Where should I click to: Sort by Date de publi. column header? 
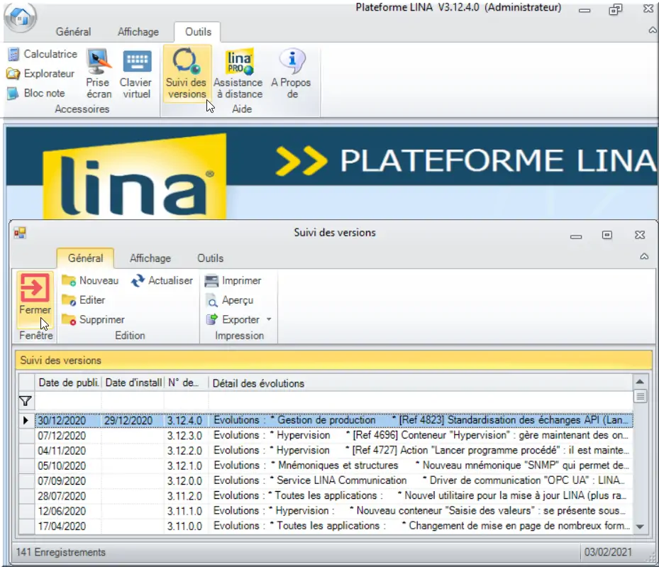tap(68, 383)
